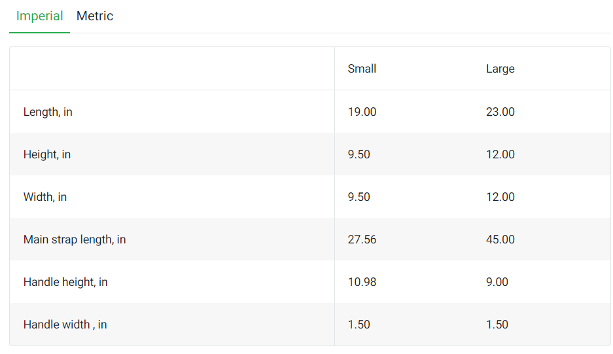
Task: Click the 'Length, in' row label
Action: [48, 112]
